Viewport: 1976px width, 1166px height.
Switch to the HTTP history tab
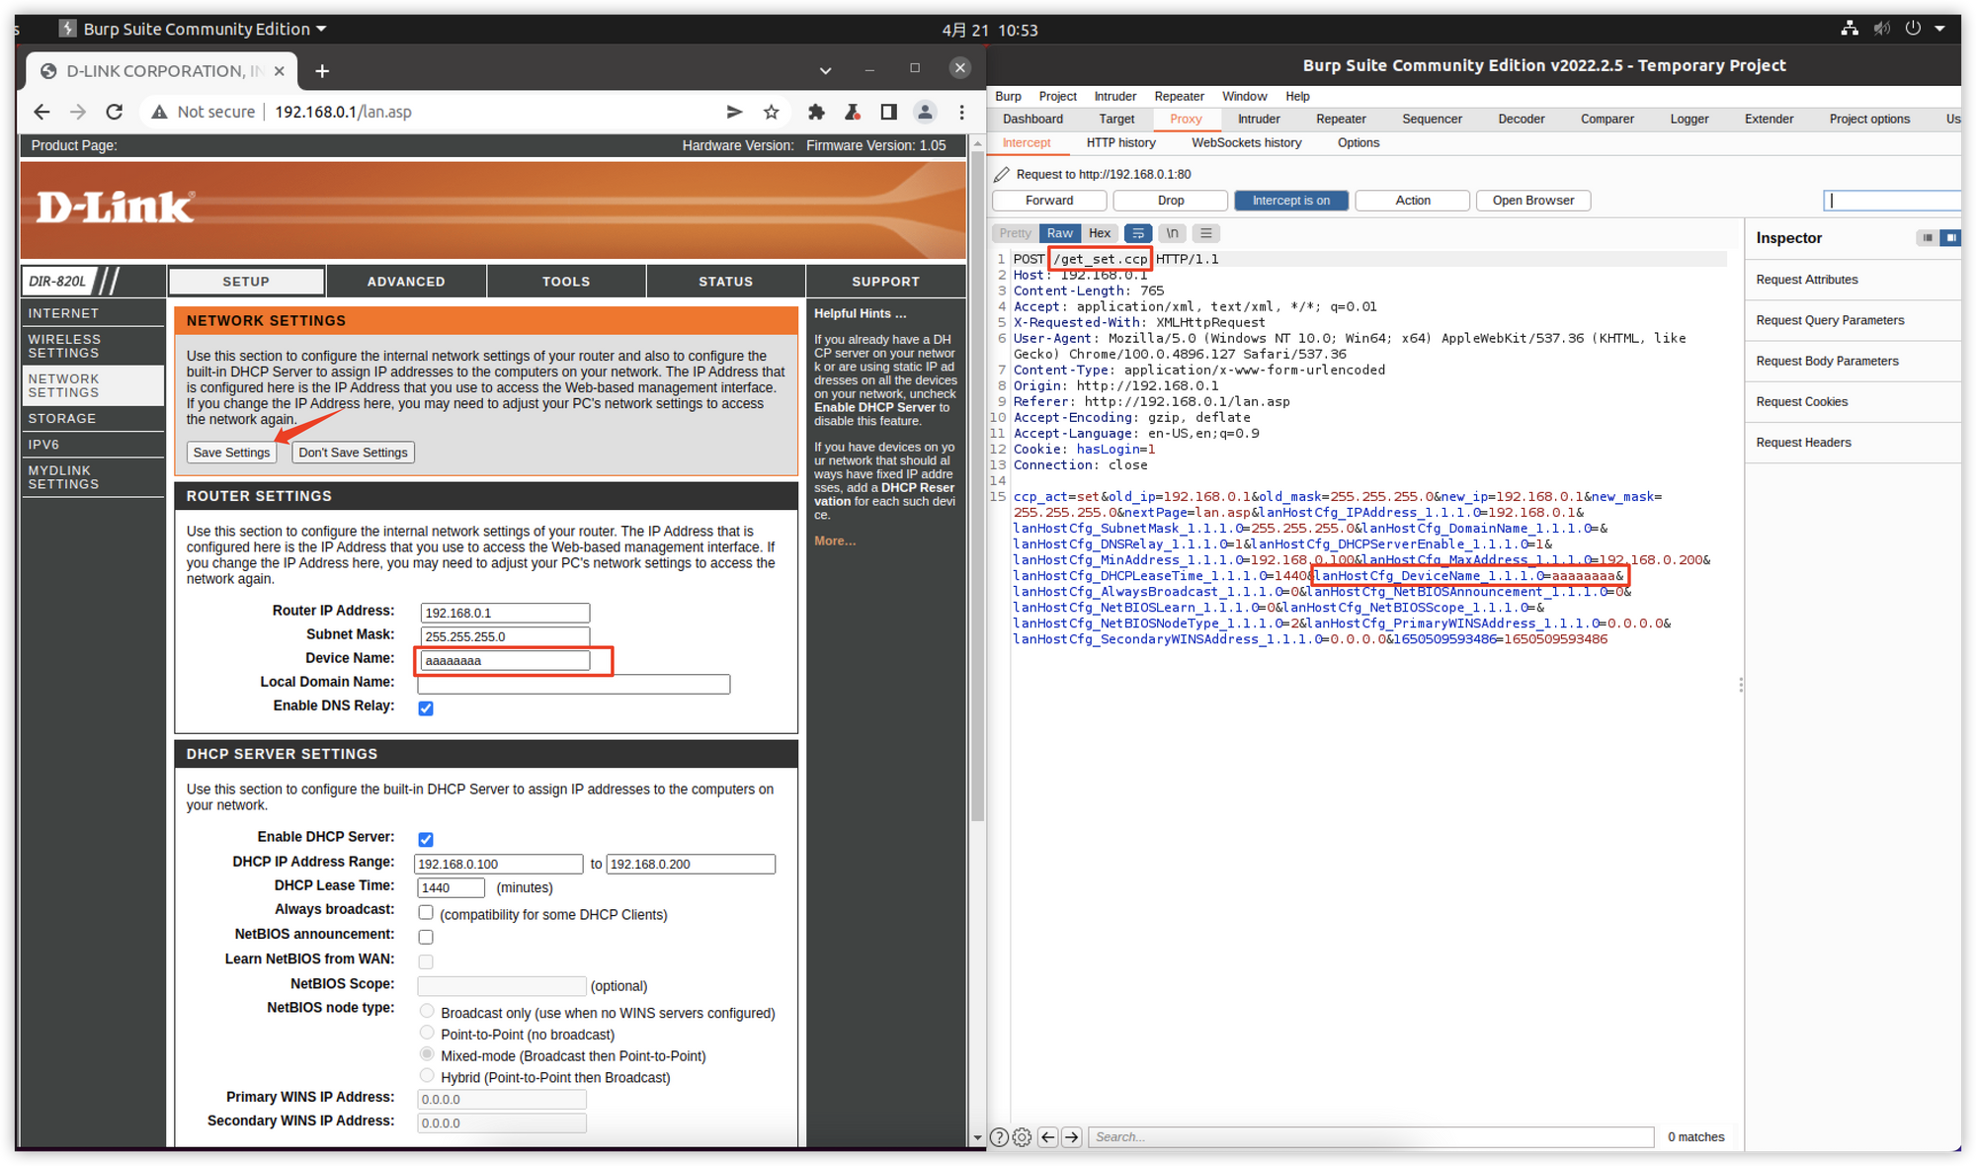click(x=1120, y=142)
